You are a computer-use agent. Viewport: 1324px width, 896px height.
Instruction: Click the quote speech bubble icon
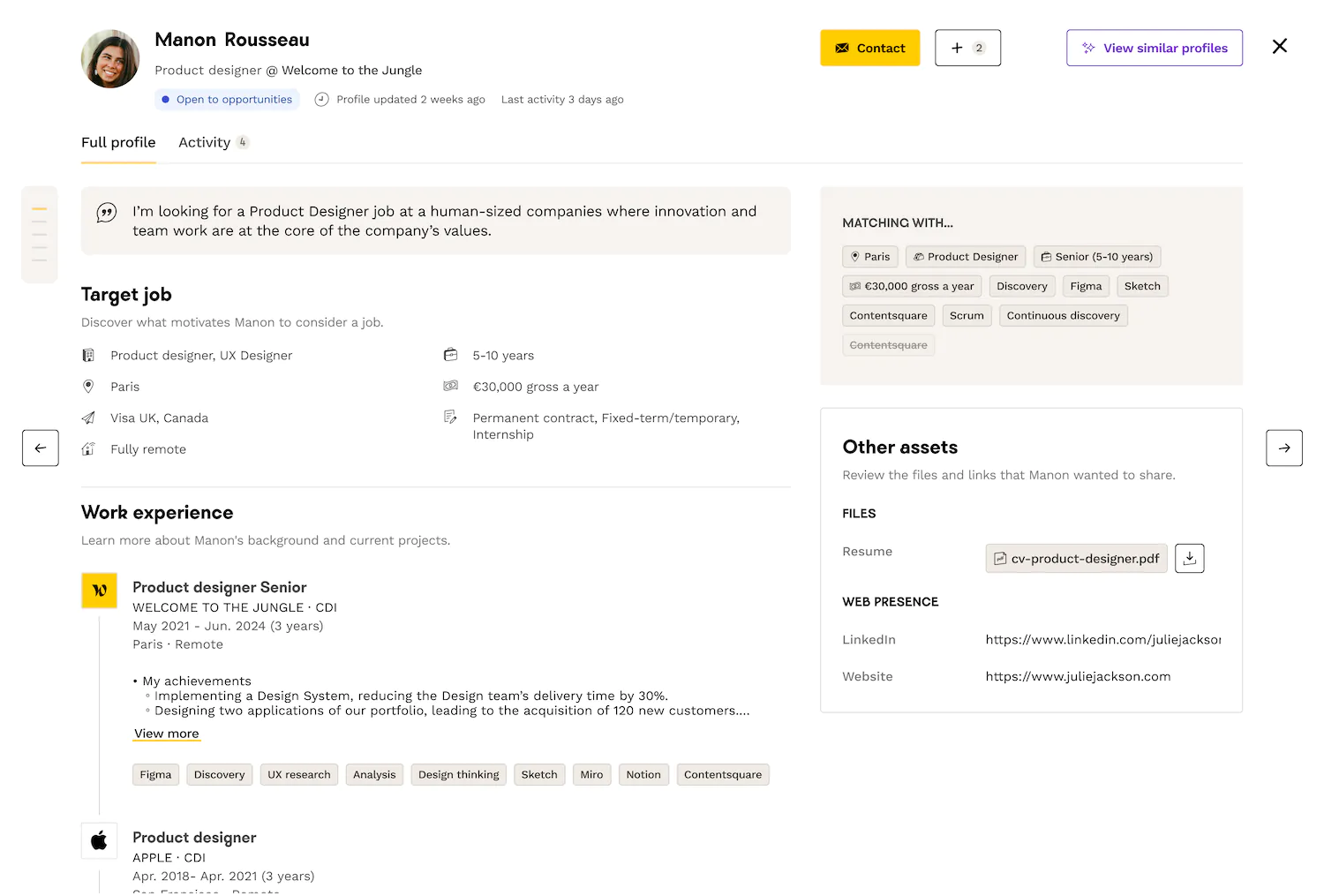click(x=107, y=213)
